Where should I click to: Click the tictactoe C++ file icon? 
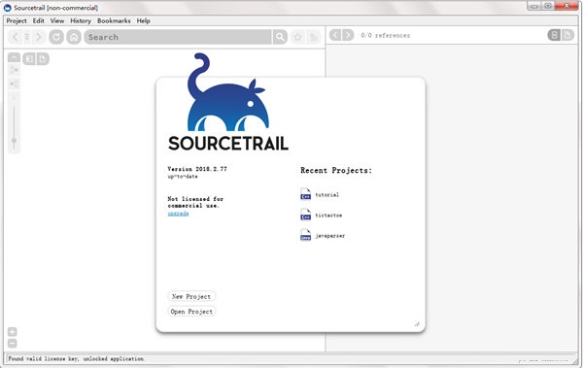(x=306, y=215)
